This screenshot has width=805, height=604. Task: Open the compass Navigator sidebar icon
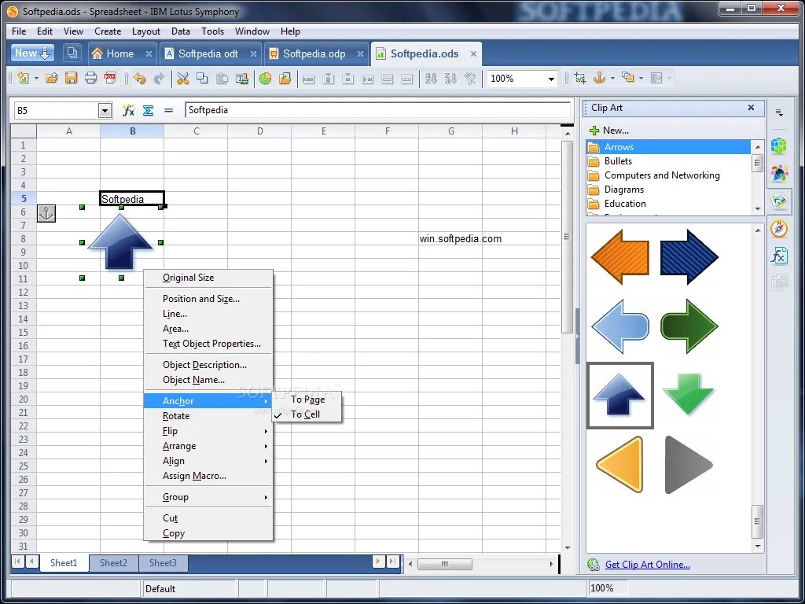[779, 229]
